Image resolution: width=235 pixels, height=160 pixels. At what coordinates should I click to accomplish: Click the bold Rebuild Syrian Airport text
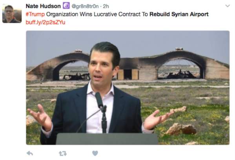point(179,14)
